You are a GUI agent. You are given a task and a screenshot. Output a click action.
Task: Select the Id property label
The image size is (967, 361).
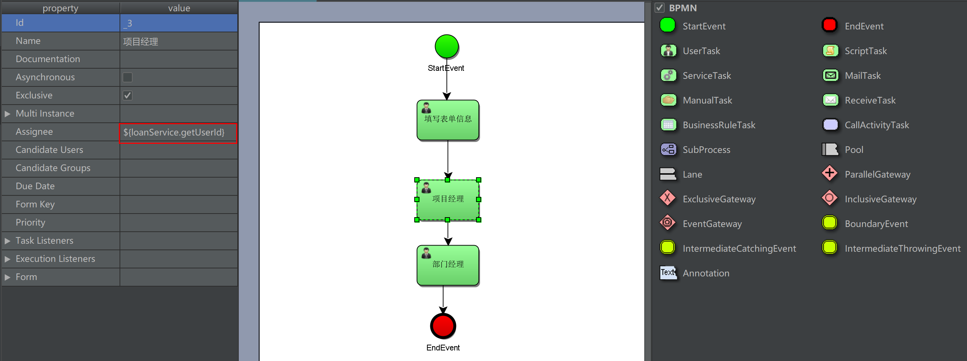[20, 23]
